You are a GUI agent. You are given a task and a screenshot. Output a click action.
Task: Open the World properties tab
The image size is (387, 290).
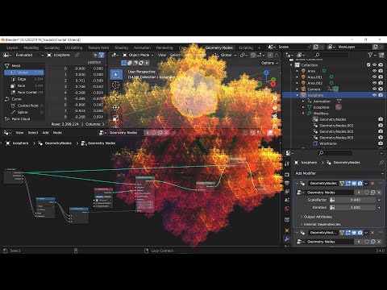[287, 209]
